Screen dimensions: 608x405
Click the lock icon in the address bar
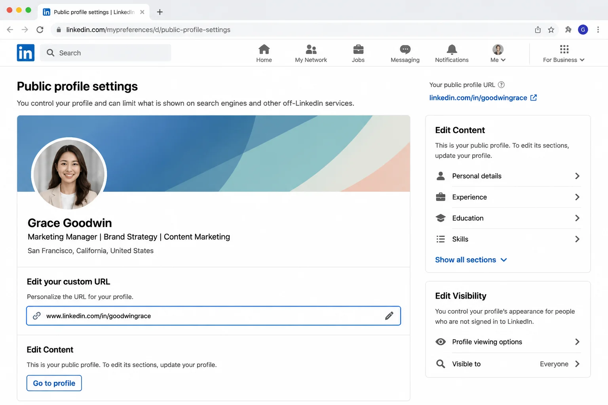(59, 30)
